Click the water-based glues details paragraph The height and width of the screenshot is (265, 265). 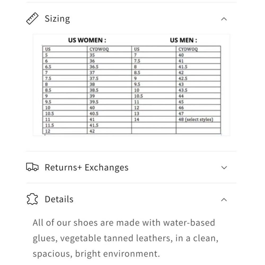[x=126, y=238]
